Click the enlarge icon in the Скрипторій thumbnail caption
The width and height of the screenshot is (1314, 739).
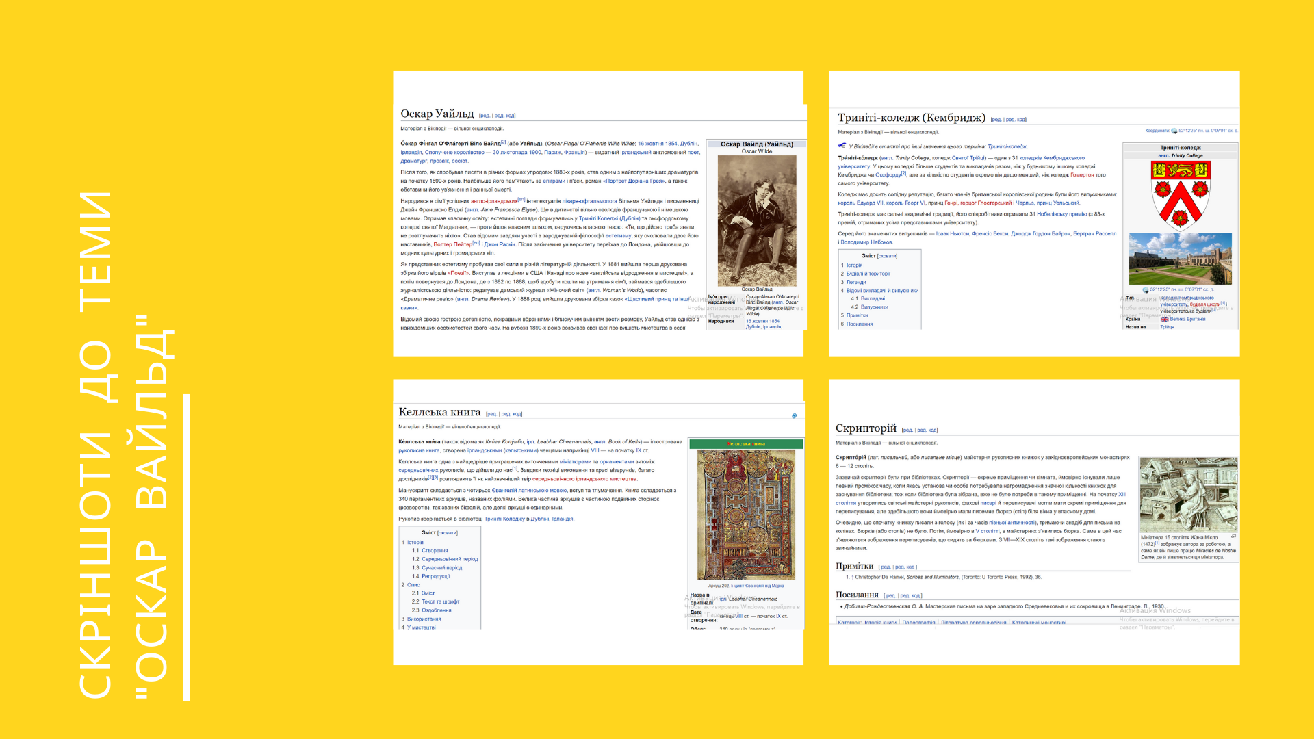tap(1233, 536)
